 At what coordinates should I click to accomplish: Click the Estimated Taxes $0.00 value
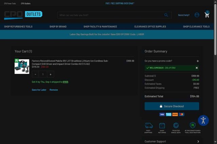[x=196, y=84]
